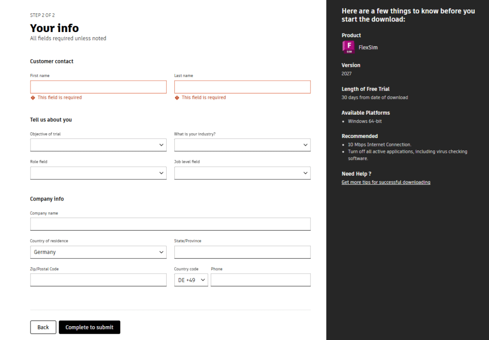Focus the First name input field

pos(98,87)
